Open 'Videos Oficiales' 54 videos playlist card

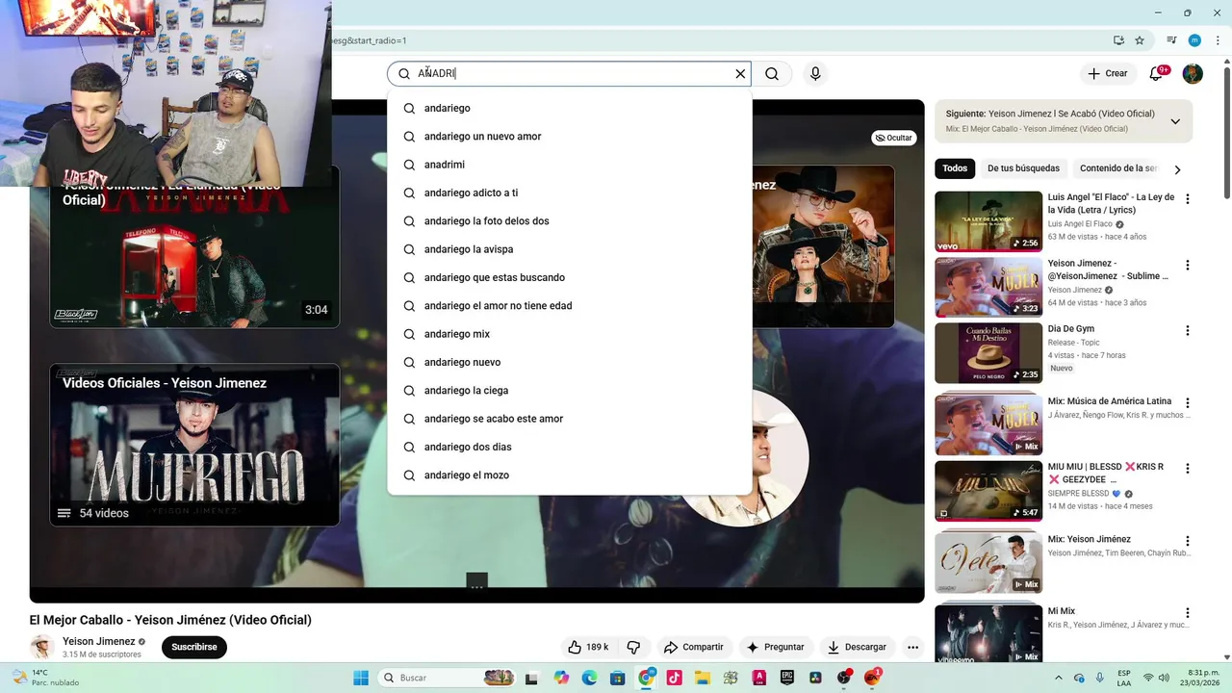pyautogui.click(x=194, y=445)
